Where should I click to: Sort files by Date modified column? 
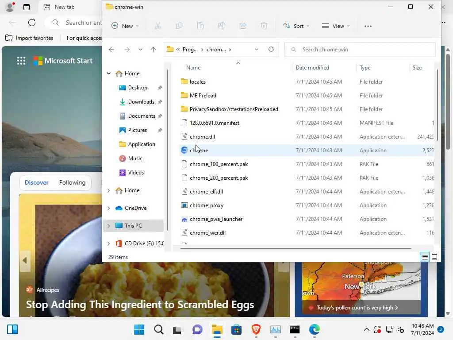click(x=312, y=68)
